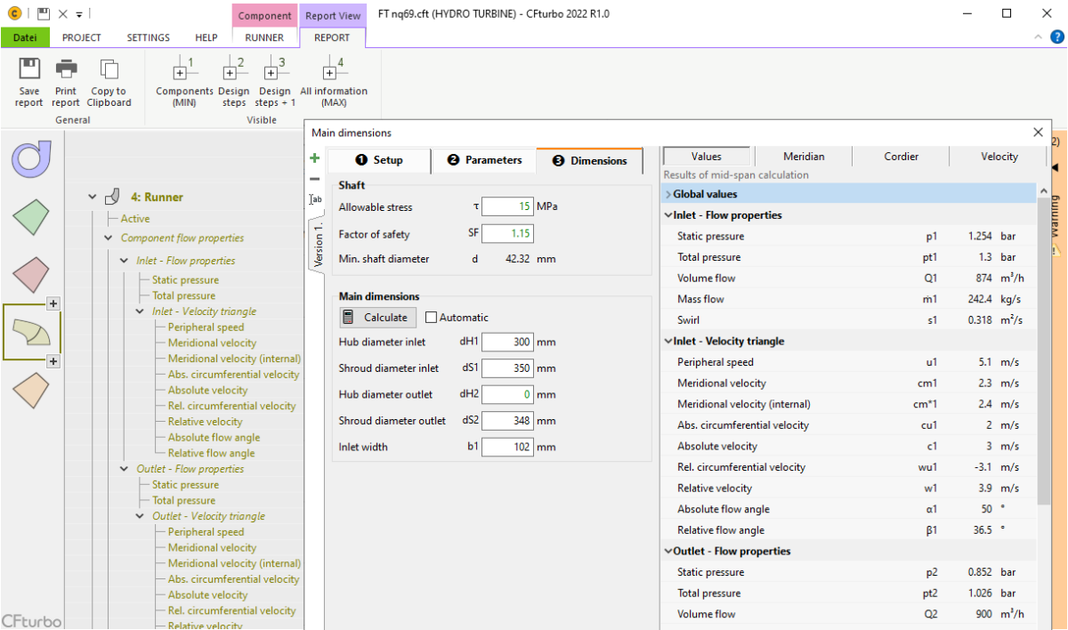Viewport: 1068px width, 630px height.
Task: Add a new version with green plus
Action: pos(314,157)
